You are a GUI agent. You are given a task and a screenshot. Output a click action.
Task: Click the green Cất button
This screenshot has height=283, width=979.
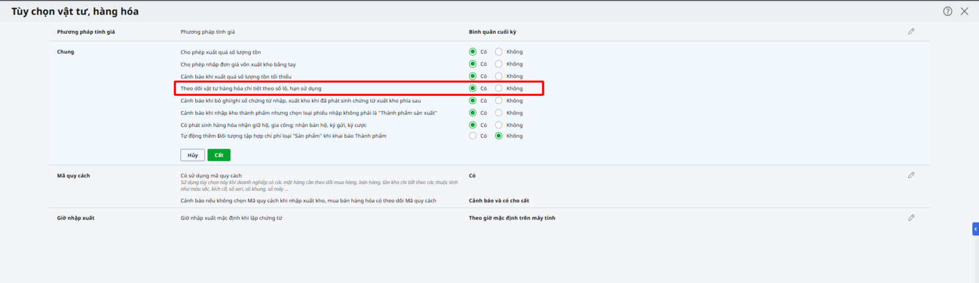coord(218,155)
